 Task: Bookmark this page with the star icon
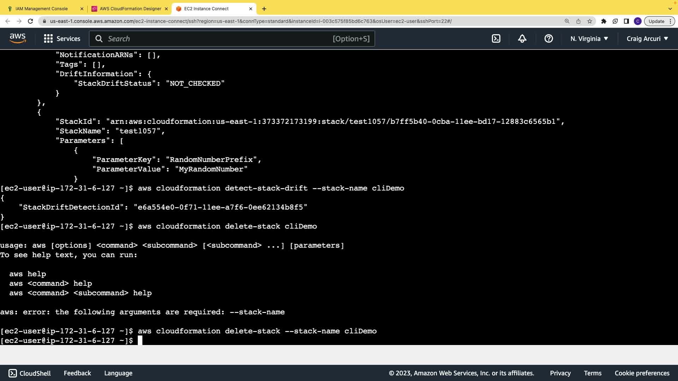tap(590, 21)
